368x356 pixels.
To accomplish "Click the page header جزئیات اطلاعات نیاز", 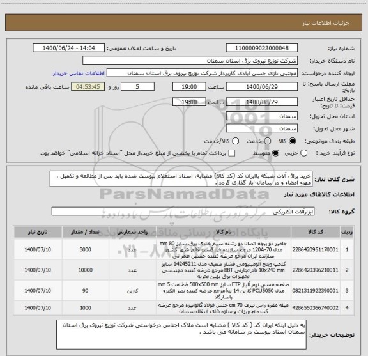I will tap(326, 23).
